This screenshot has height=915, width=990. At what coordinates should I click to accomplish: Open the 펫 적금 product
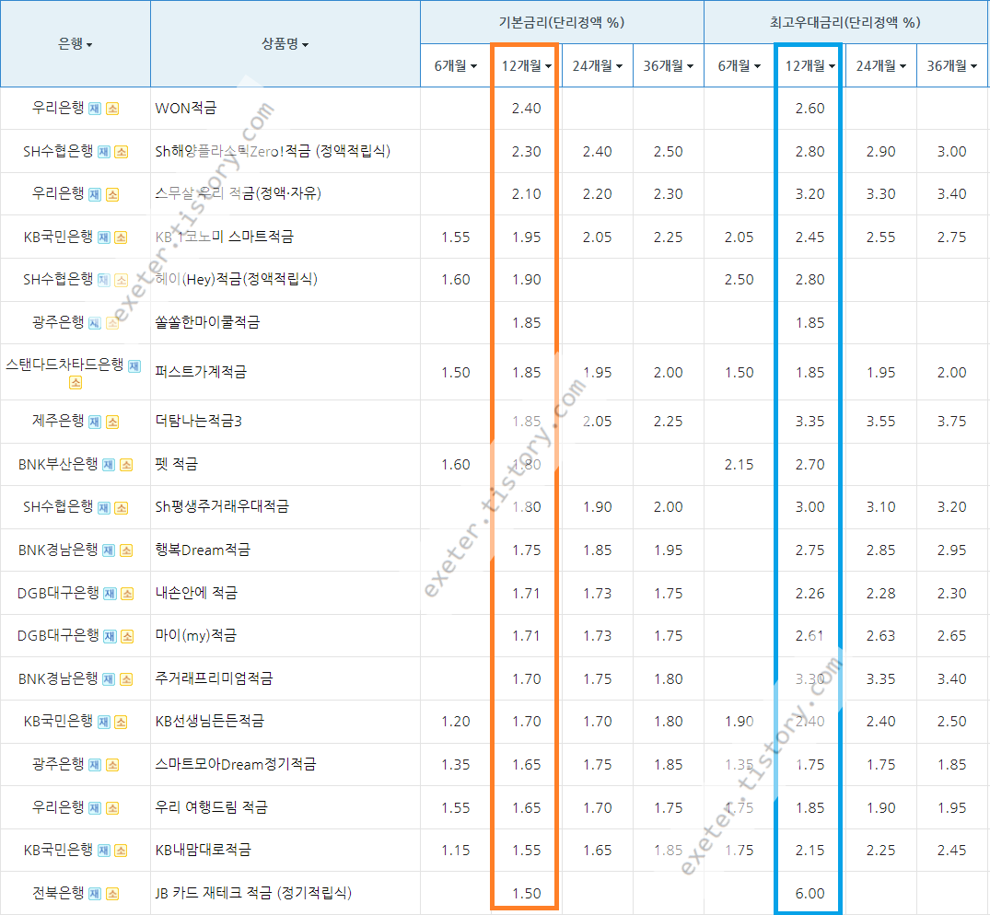point(176,465)
